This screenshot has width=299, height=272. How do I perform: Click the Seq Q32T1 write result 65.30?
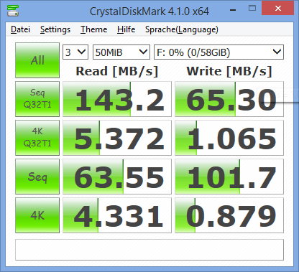229,99
